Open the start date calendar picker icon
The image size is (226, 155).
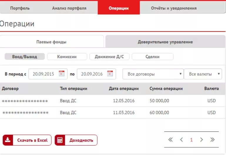tap(61, 73)
